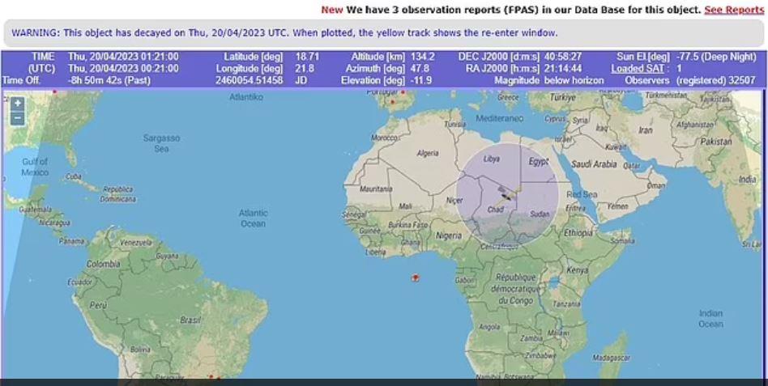Click on Nigeria on the map
Image resolution: width=768 pixels, height=386 pixels.
point(454,235)
